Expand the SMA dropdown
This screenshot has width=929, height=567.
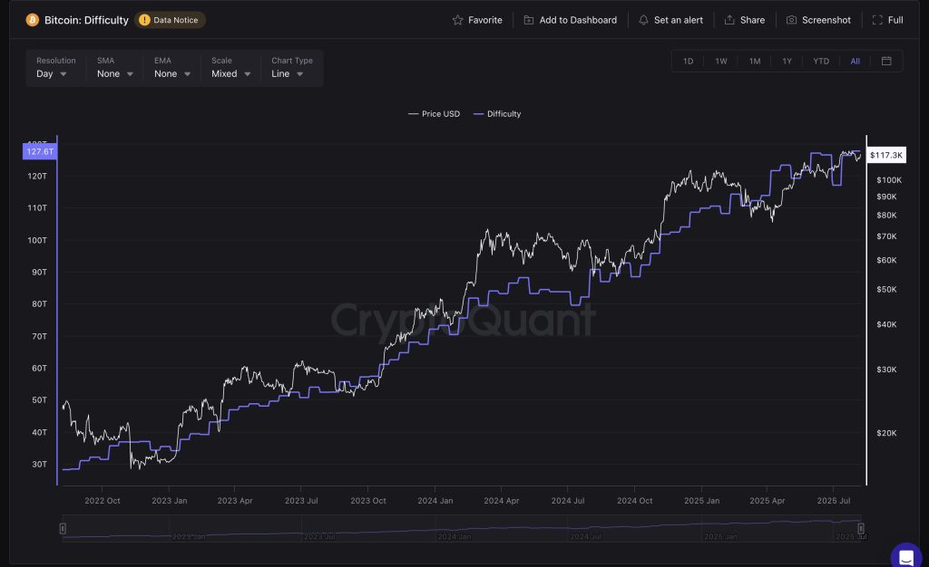(115, 74)
